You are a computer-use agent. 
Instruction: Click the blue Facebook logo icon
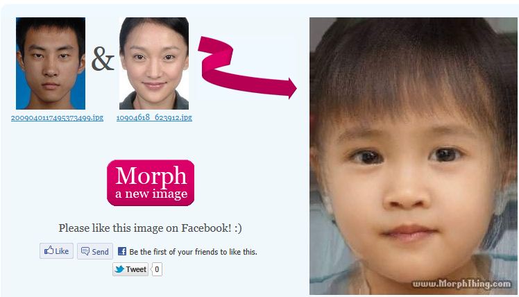pos(122,251)
